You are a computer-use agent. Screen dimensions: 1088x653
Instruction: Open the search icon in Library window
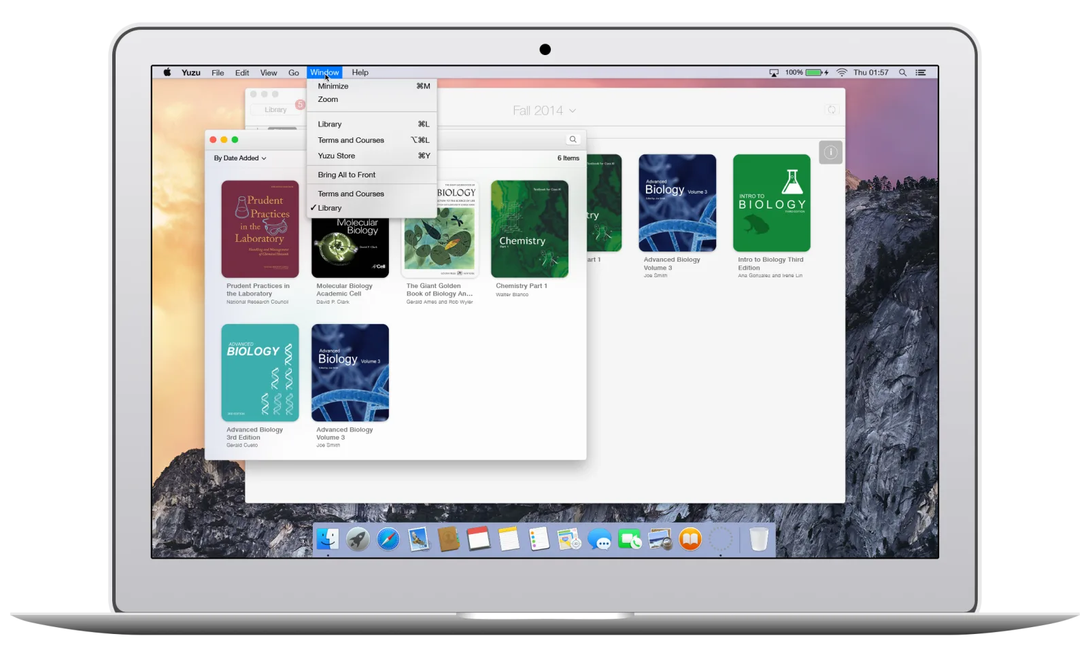[x=573, y=139]
